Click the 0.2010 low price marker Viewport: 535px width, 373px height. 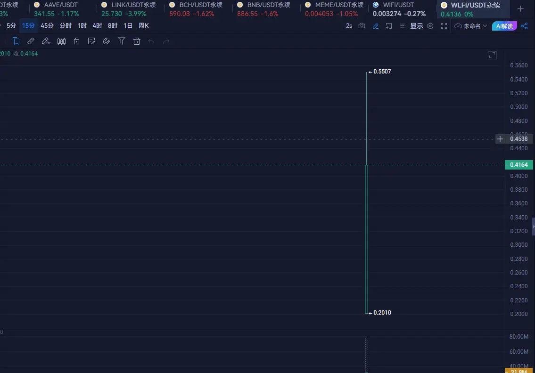380,313
